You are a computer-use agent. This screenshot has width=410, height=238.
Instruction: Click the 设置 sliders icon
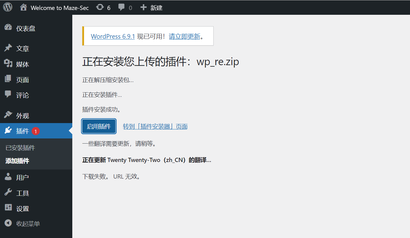pyautogui.click(x=8, y=208)
